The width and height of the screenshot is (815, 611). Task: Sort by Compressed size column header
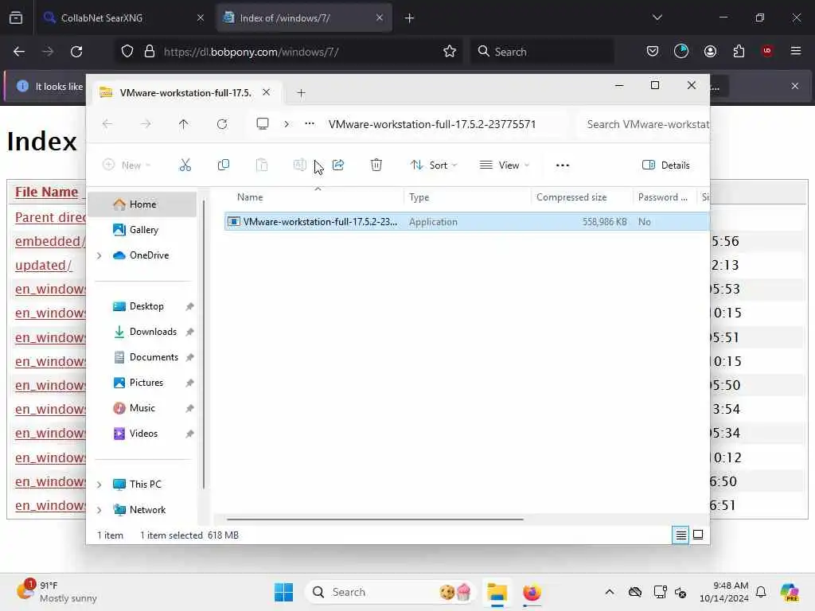tap(571, 197)
